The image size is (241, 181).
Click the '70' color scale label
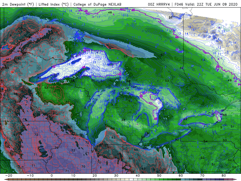[202, 176]
